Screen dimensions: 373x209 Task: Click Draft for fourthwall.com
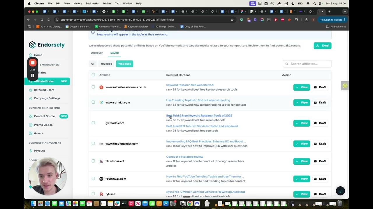320,179
